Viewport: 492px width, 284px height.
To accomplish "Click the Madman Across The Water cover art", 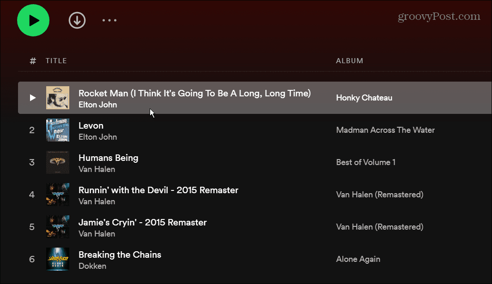I will point(58,130).
